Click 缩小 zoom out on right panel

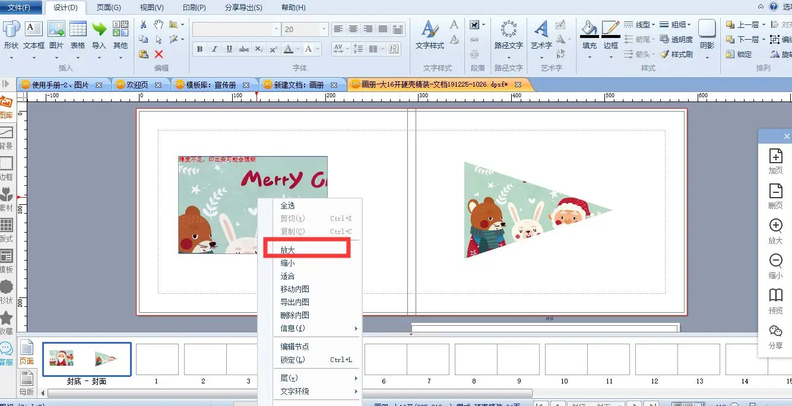click(775, 266)
